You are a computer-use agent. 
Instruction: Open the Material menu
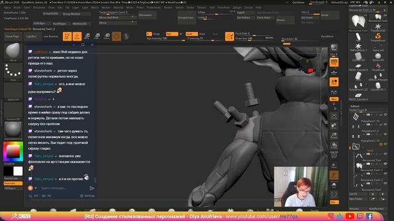tap(118, 7)
